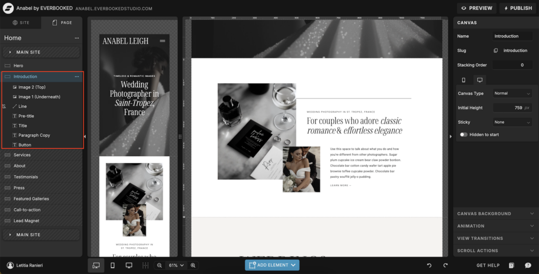Expand the SCROLL ACTIONS section
This screenshot has height=274, width=539.
click(x=496, y=251)
